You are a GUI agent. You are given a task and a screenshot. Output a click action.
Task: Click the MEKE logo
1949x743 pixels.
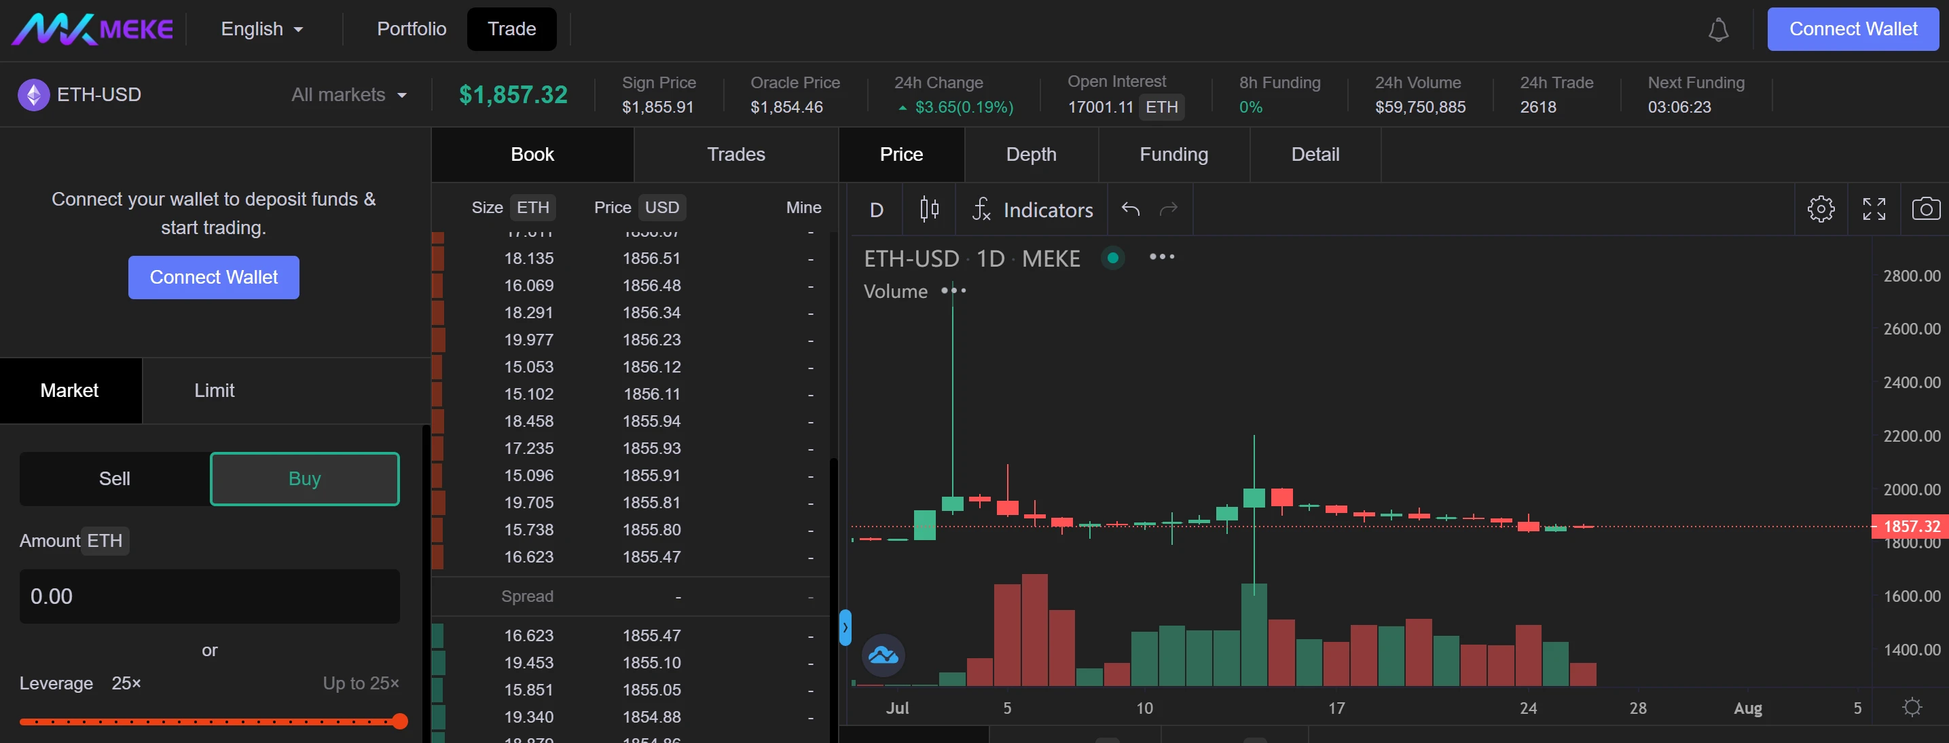[x=92, y=29]
